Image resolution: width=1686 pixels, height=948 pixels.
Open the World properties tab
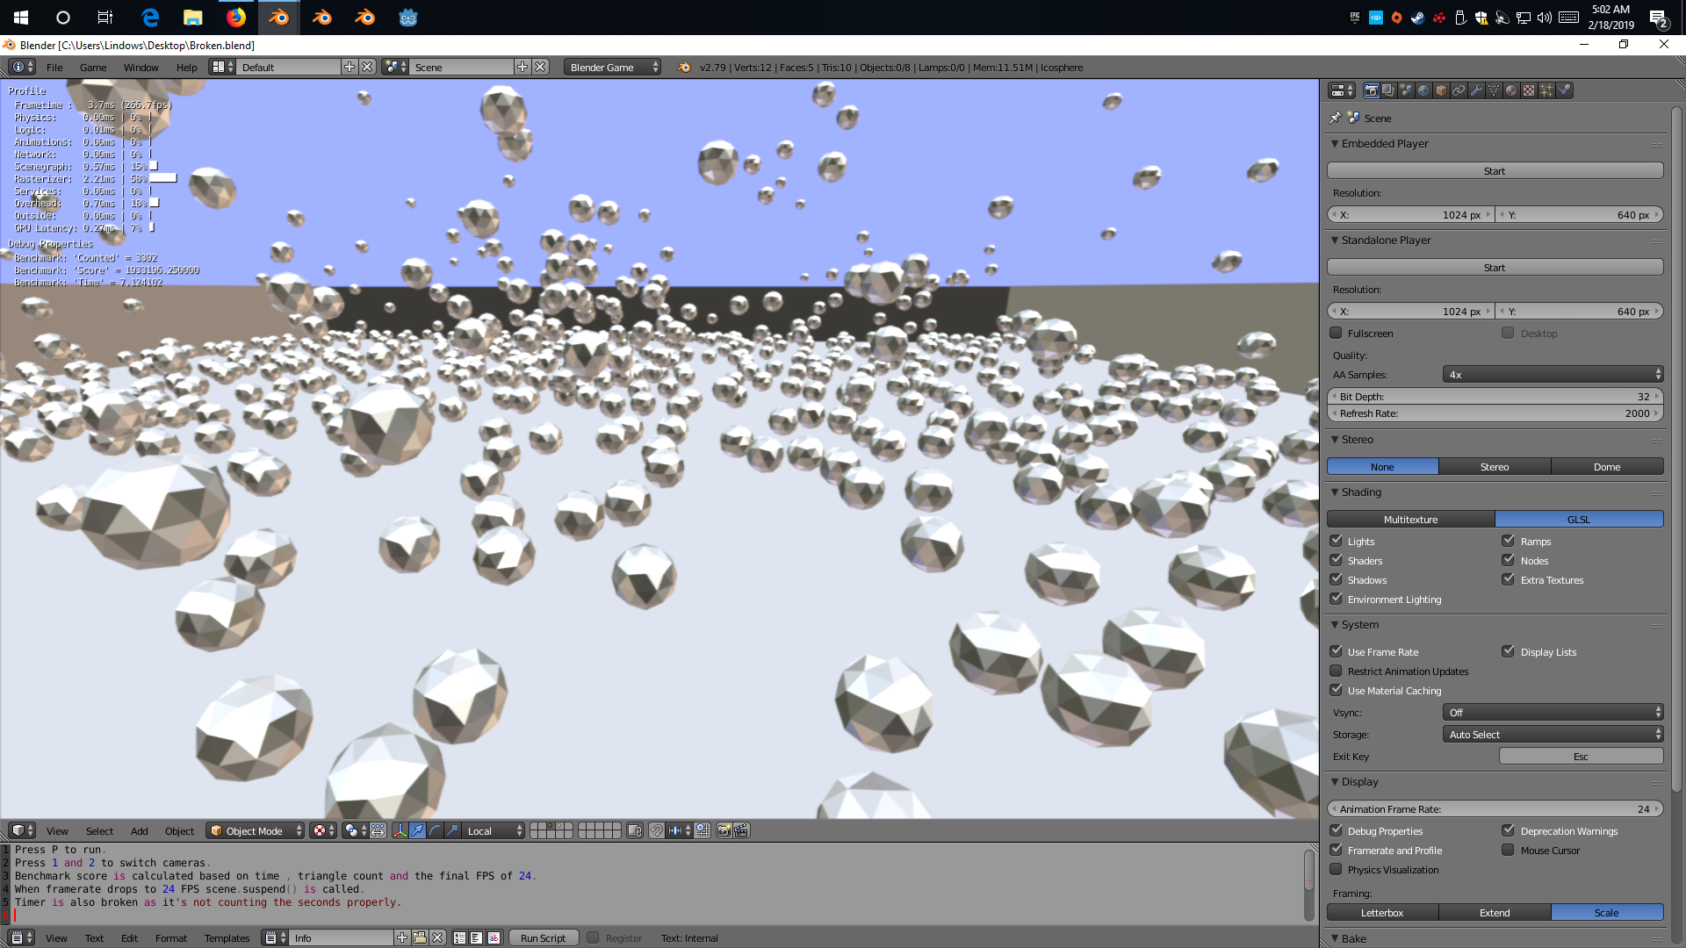pos(1423,90)
